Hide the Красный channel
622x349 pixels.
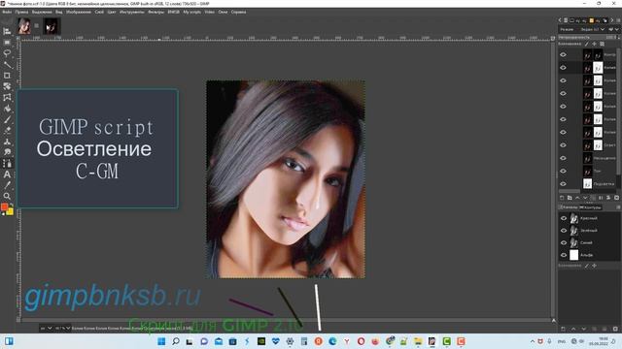click(564, 218)
